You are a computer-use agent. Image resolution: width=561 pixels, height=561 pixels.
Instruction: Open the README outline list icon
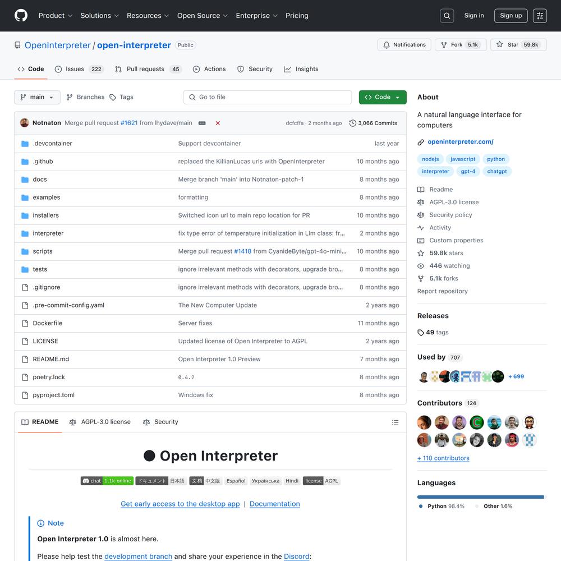395,422
